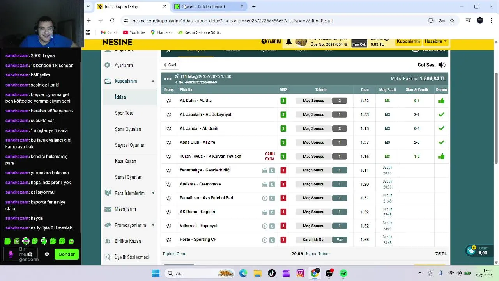Screen dimensions: 499x281
Task: Open Ayarlarım settings in the sidebar
Action: pos(124,65)
